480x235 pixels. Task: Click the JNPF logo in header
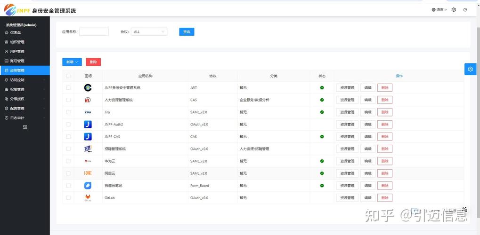pos(17,10)
